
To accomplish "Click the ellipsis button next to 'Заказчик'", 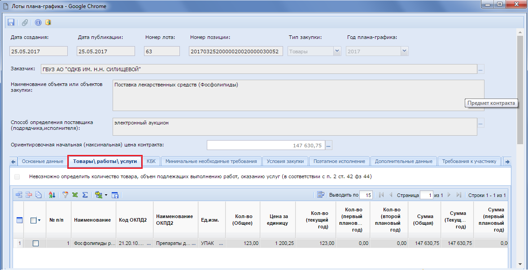I will tap(481, 69).
